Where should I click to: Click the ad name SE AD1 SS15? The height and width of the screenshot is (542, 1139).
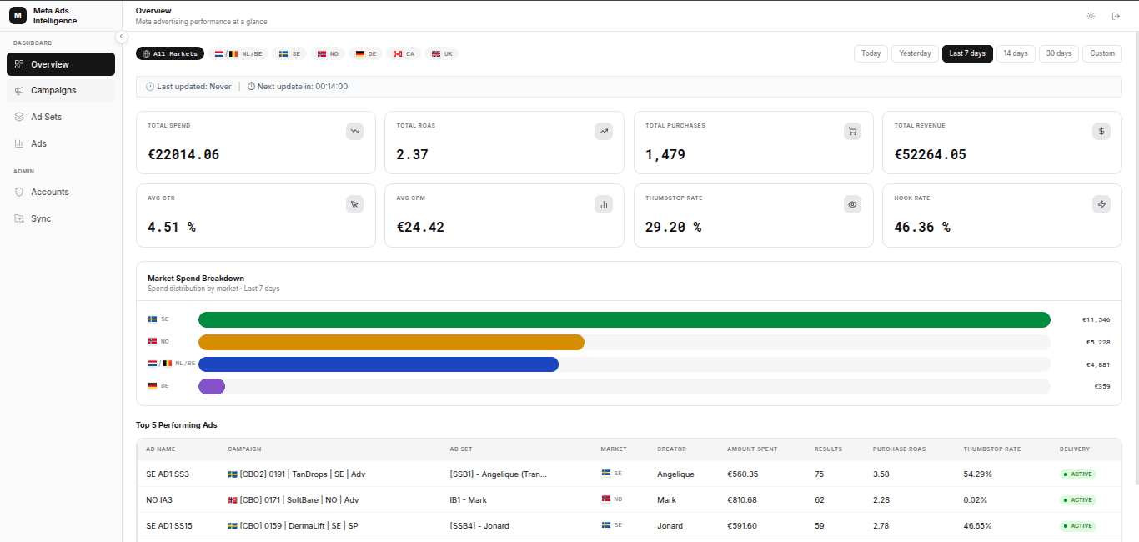click(x=169, y=526)
